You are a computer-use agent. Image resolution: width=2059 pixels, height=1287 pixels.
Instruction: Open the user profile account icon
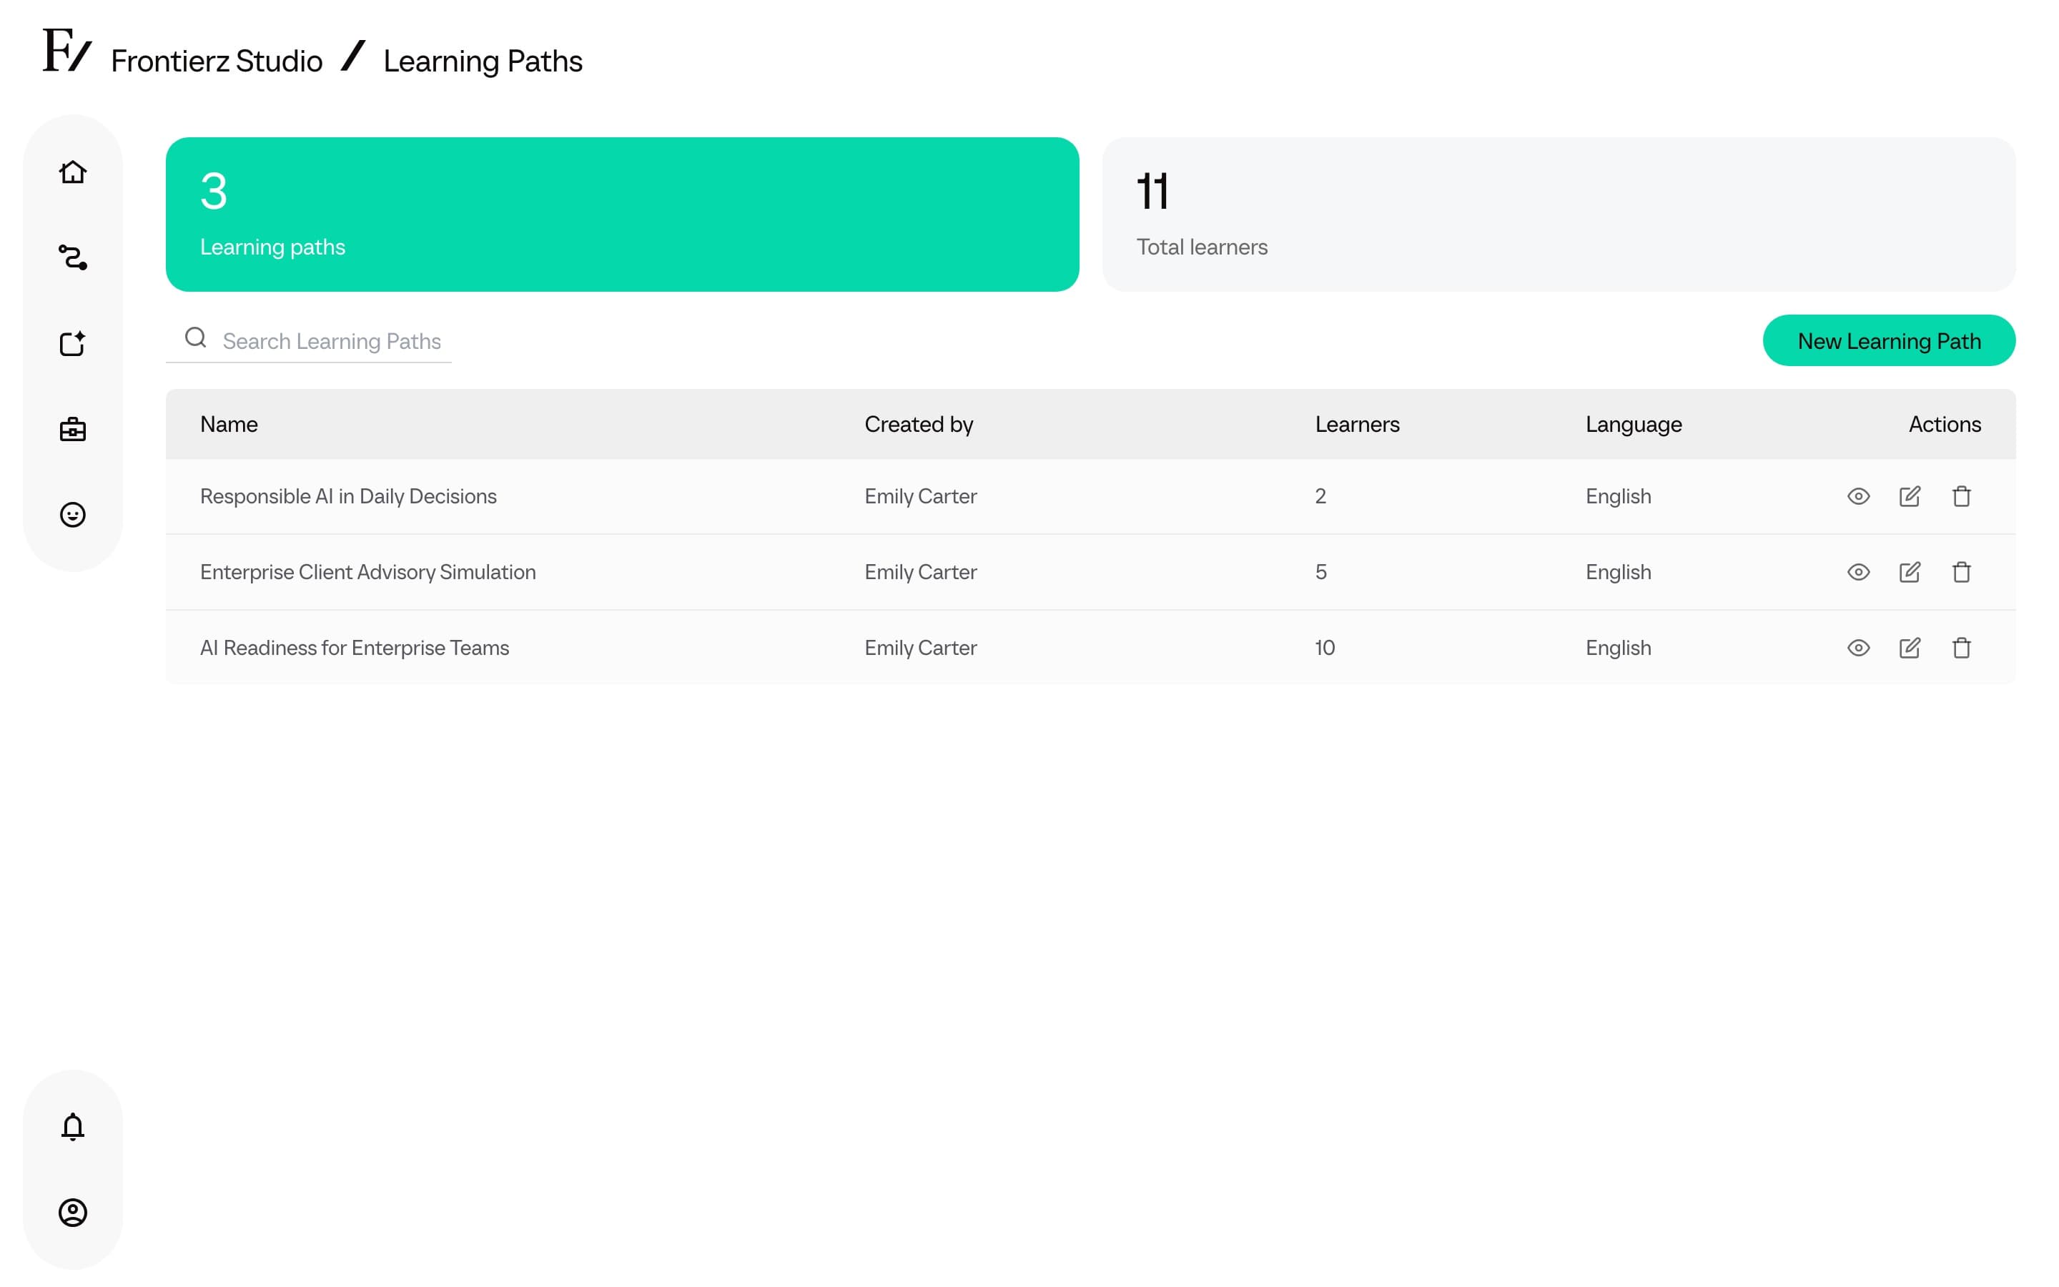[x=72, y=1212]
